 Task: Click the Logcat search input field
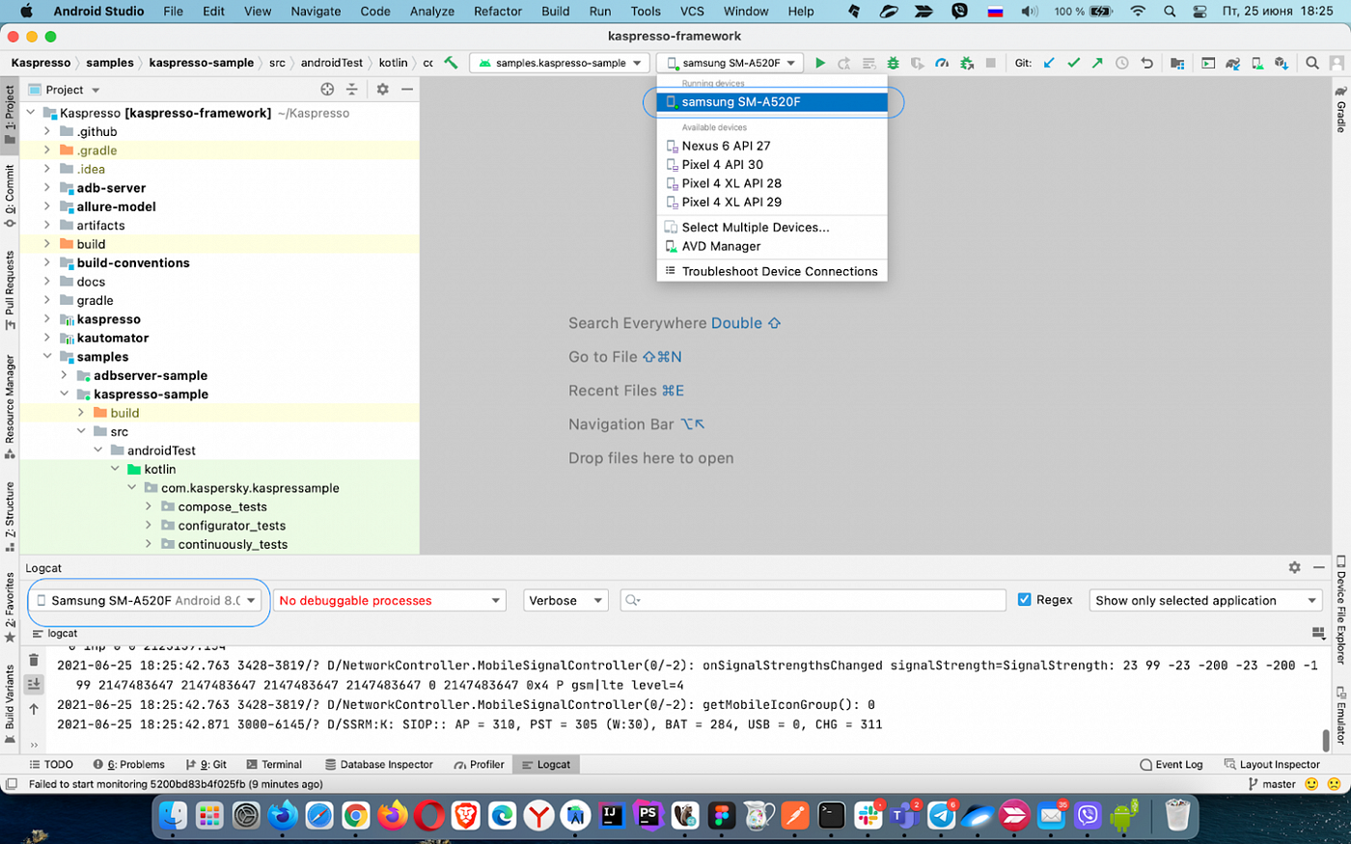tap(813, 600)
